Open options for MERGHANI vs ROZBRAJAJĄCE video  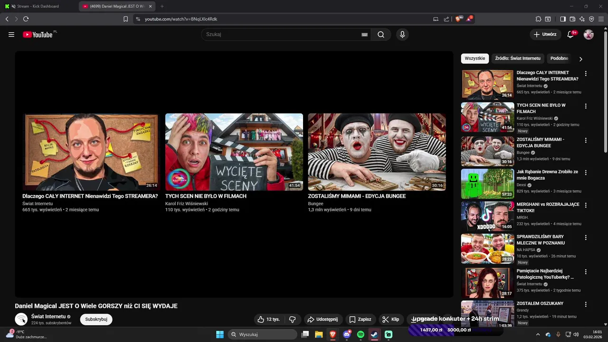coord(586,205)
